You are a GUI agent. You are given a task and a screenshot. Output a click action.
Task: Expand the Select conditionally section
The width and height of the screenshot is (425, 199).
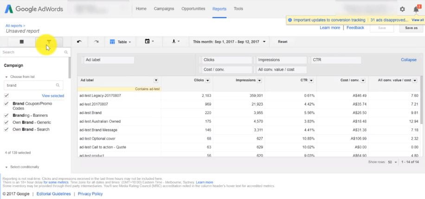(22, 167)
